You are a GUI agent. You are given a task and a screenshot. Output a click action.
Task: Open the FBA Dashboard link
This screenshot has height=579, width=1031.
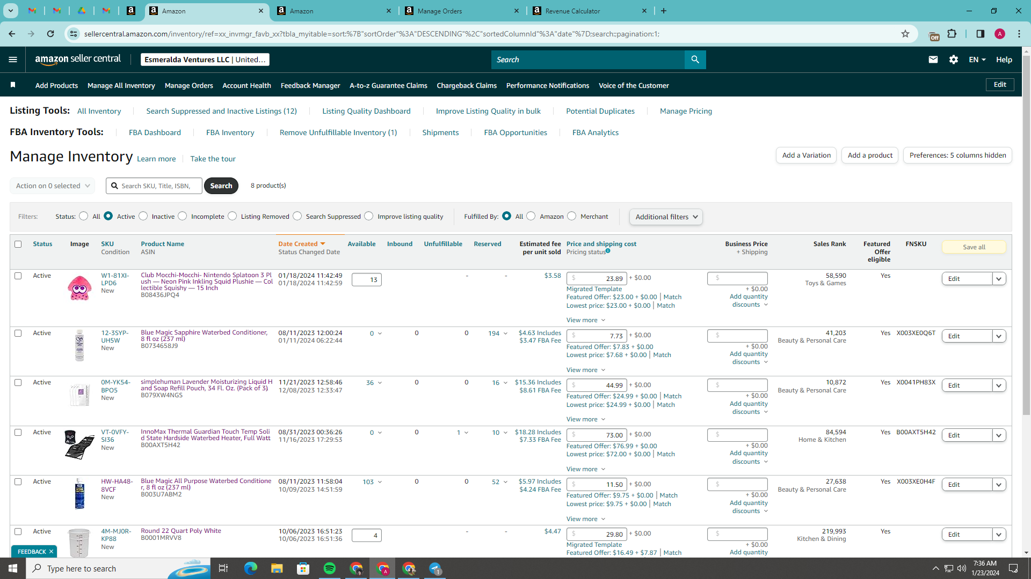click(155, 132)
